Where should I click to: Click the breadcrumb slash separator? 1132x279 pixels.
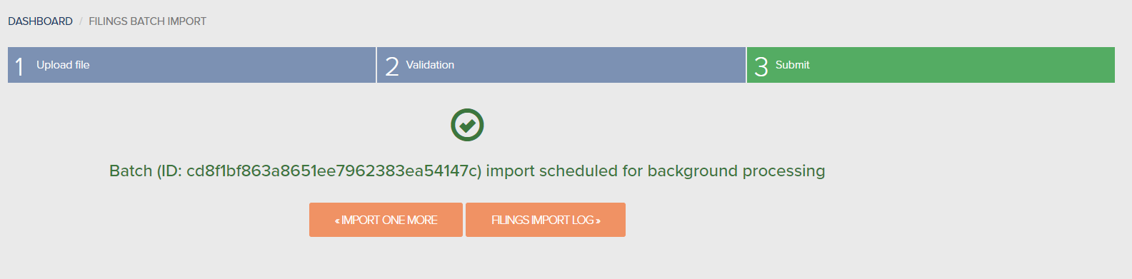[x=81, y=21]
